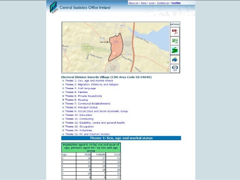This screenshot has height=180, width=240.
Task: Click the Theme 5: Private Households link text
Action: point(84,96)
